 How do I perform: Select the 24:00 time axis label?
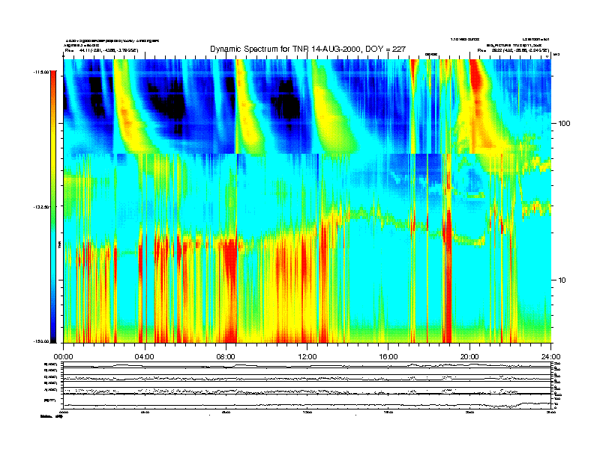[x=550, y=357]
